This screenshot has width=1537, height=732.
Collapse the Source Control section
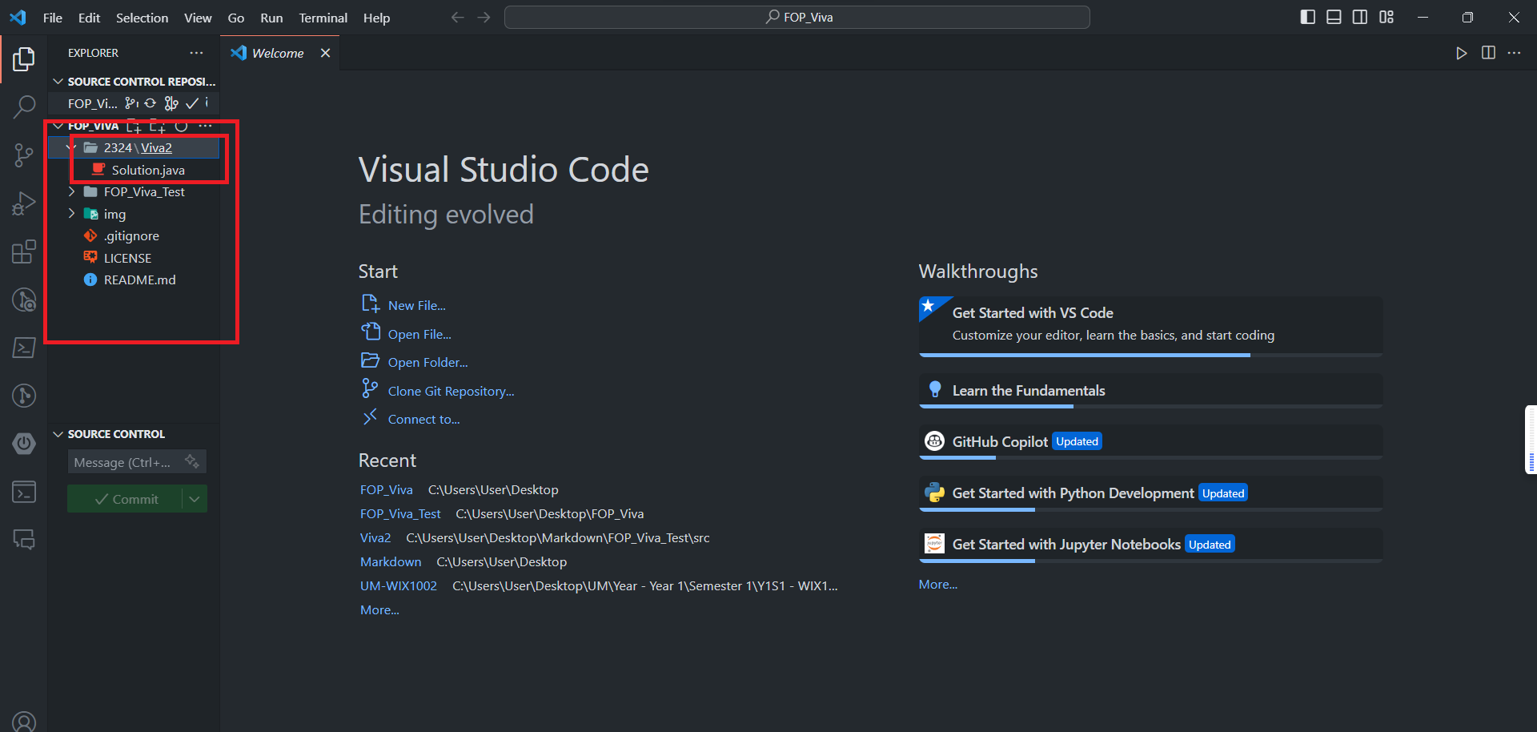point(58,434)
